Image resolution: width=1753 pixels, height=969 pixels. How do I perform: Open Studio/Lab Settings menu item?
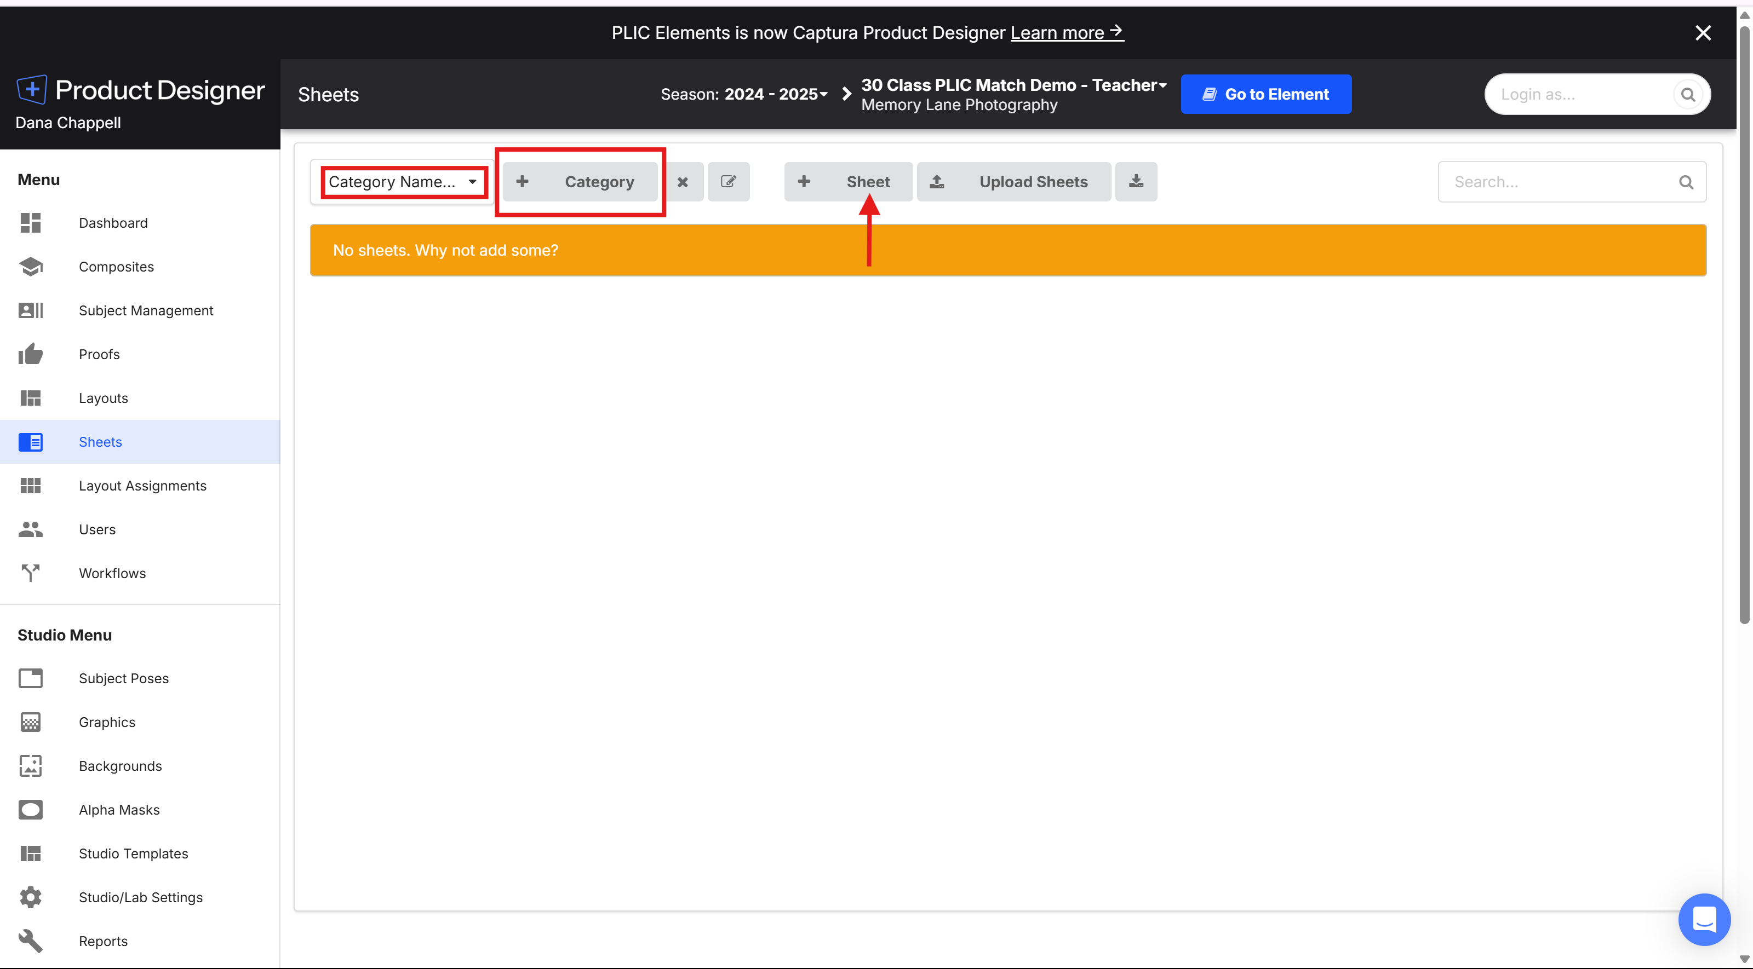140,898
